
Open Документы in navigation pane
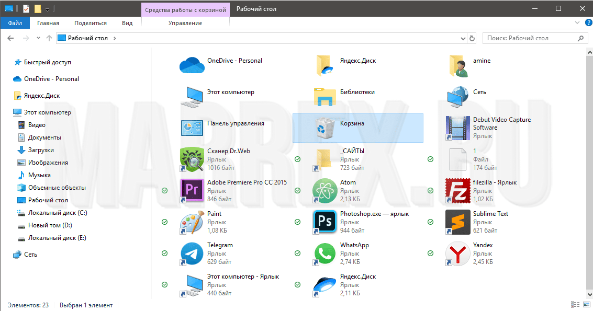coord(44,137)
